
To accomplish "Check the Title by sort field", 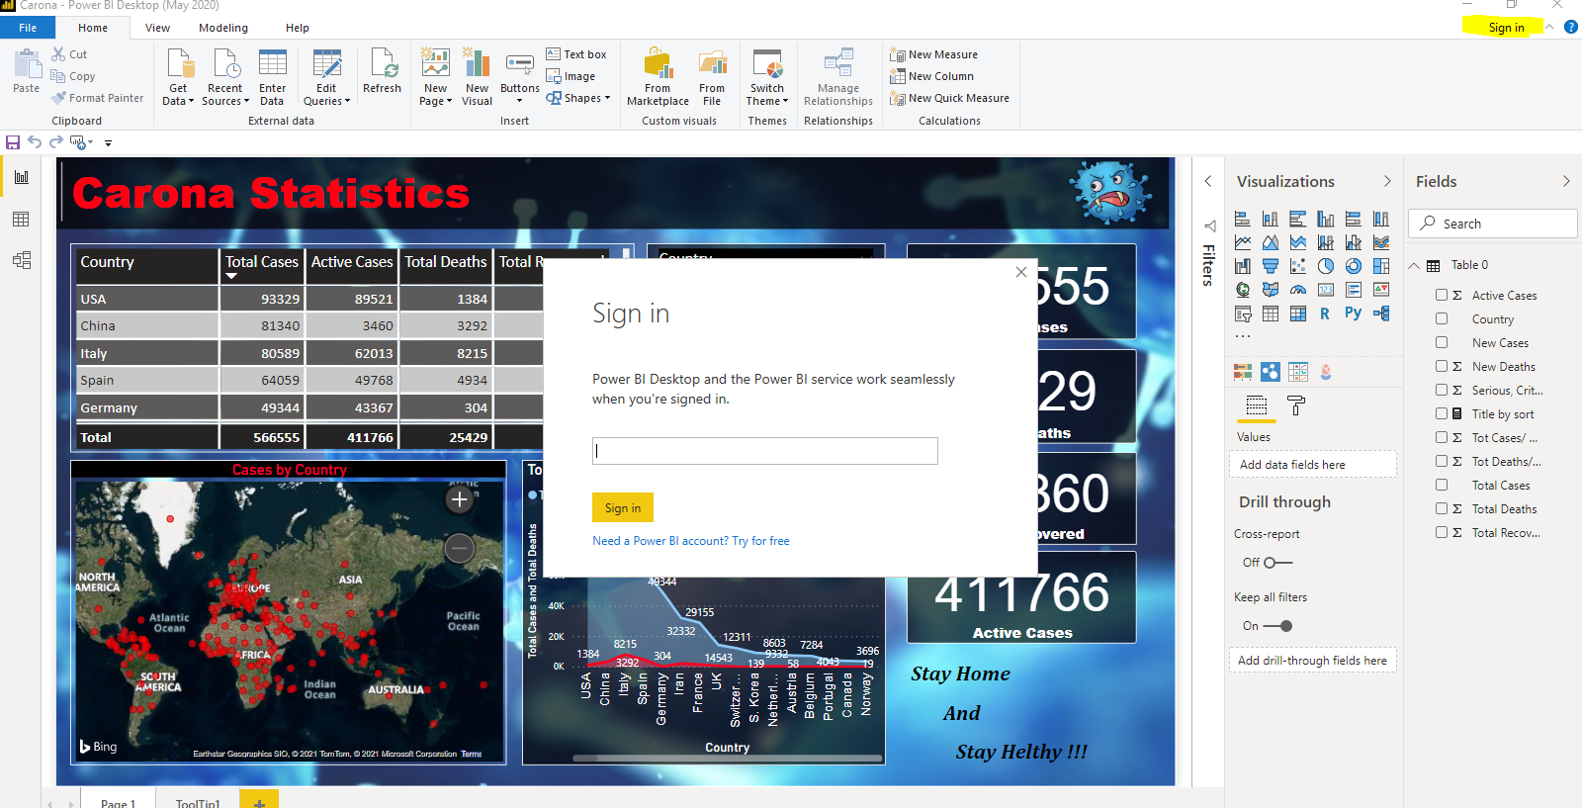I will click(x=1442, y=413).
